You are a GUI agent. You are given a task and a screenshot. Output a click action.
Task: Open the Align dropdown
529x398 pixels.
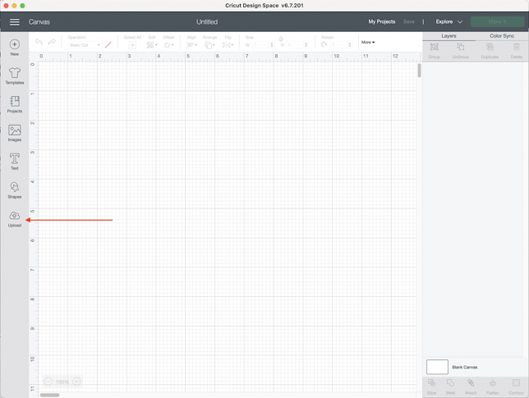[192, 45]
